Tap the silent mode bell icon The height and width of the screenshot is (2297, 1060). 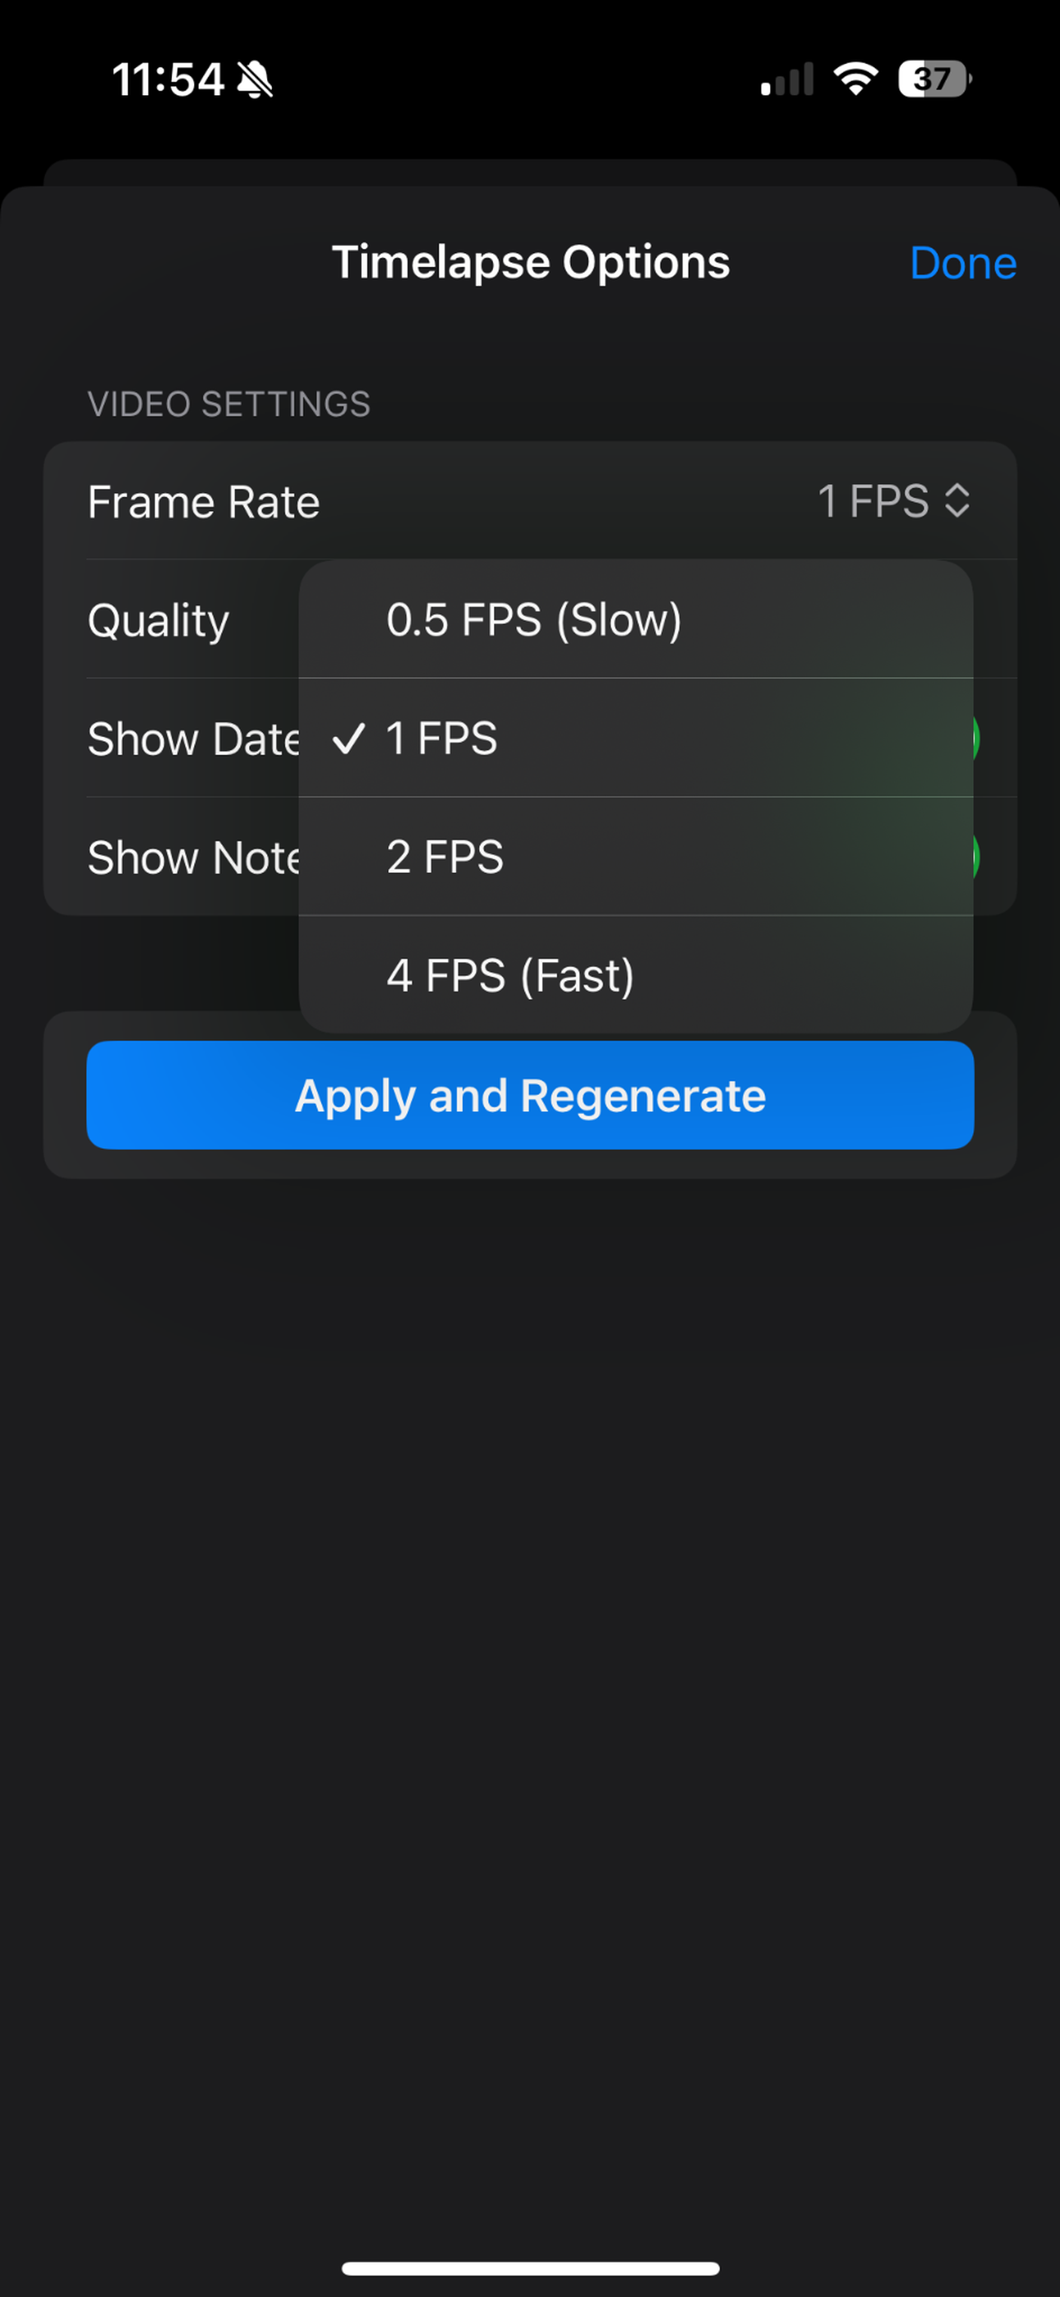click(x=254, y=81)
